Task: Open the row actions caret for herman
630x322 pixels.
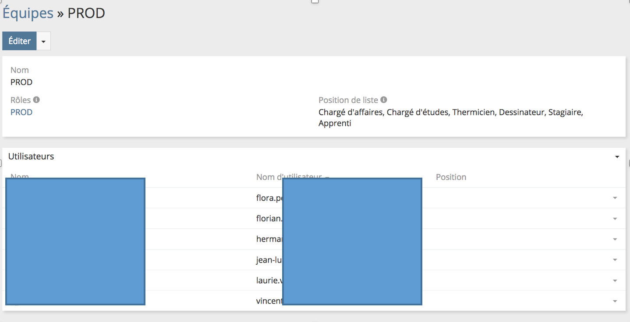Action: click(615, 239)
